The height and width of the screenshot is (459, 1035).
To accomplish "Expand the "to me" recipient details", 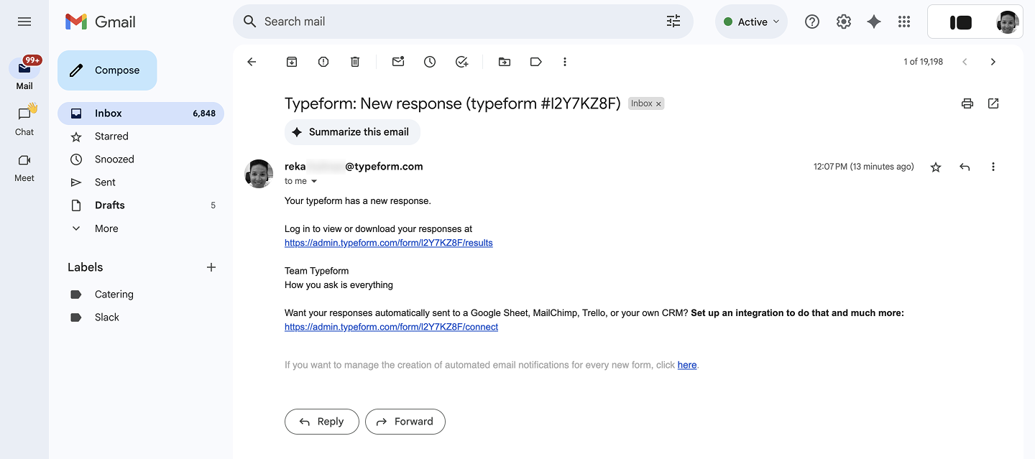I will coord(314,182).
